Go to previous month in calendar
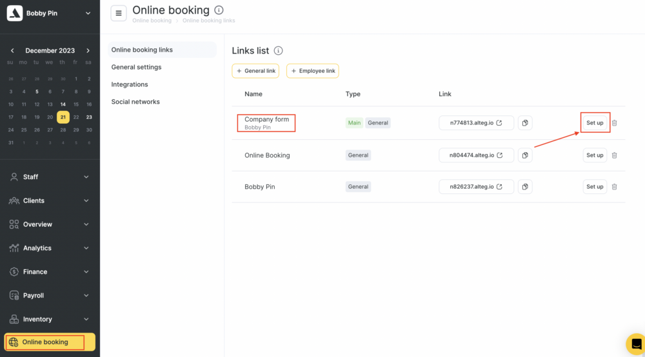 [x=12, y=50]
